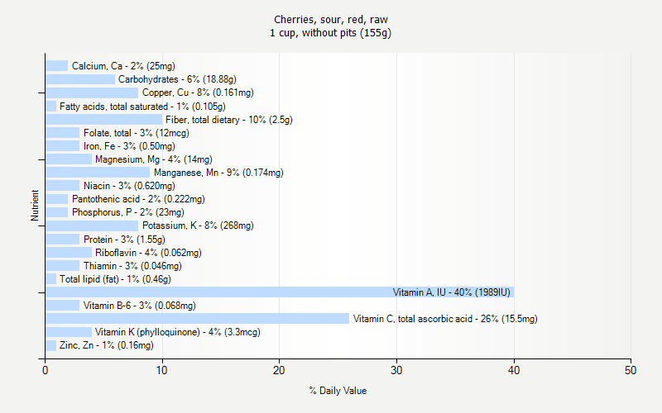Click the Vitamin B-6 bar in the chart

[x=63, y=305]
